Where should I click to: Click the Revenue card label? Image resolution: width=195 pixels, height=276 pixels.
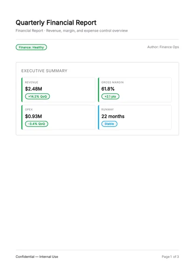pyautogui.click(x=32, y=82)
